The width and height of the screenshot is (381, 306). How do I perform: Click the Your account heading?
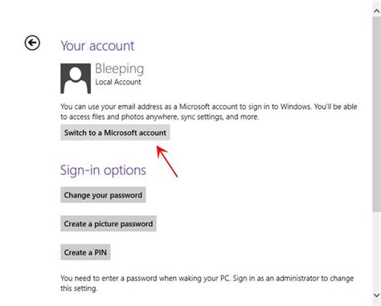click(97, 46)
